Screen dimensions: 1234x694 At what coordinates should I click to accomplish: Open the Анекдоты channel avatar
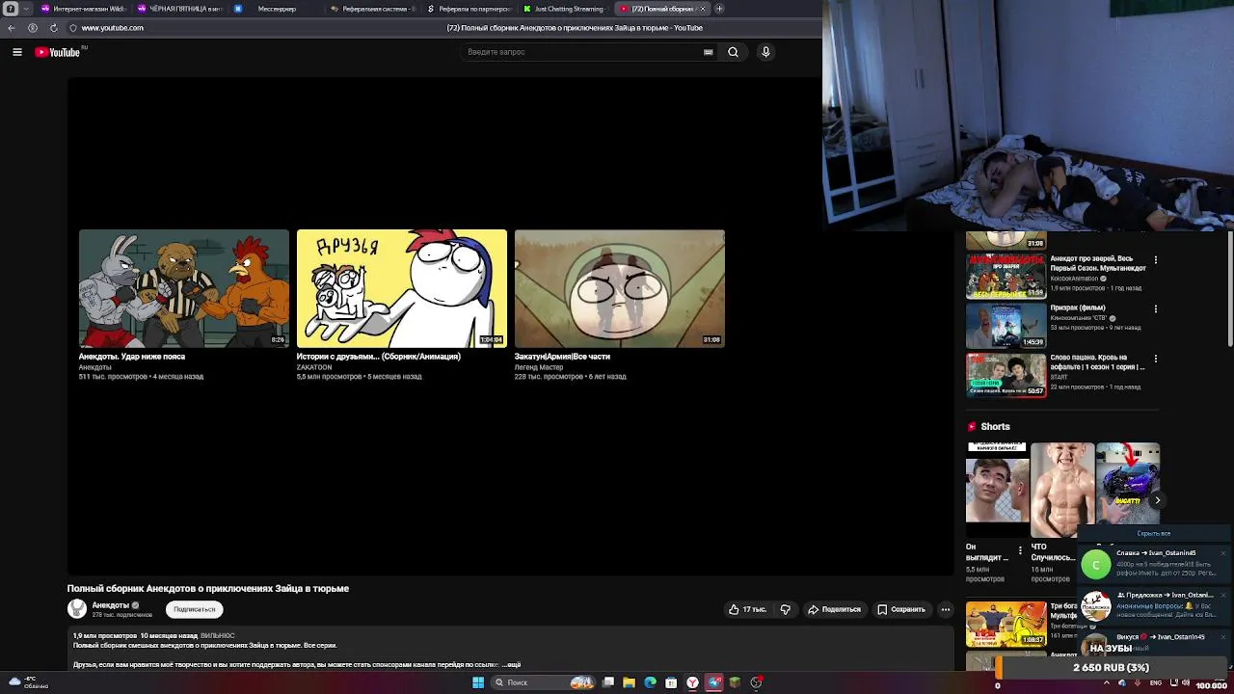point(77,609)
